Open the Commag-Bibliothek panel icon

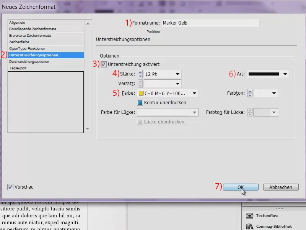249,226
